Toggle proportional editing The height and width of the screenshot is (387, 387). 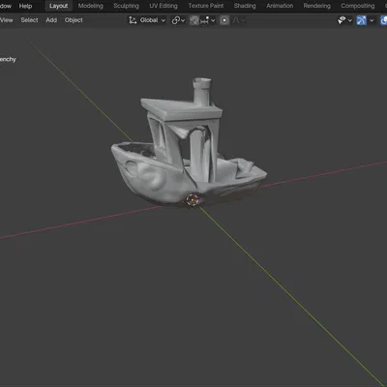(x=224, y=20)
